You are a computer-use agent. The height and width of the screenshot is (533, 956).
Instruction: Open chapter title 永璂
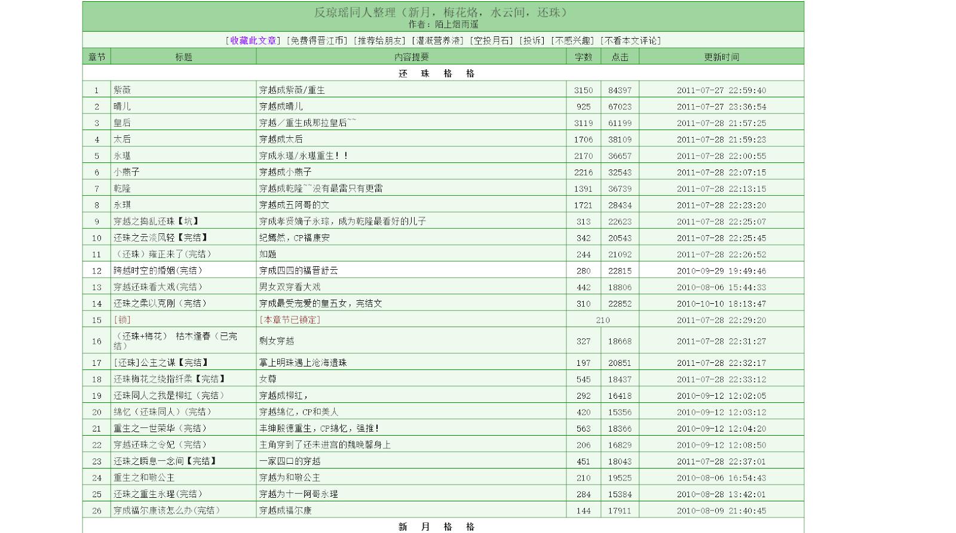(x=122, y=156)
